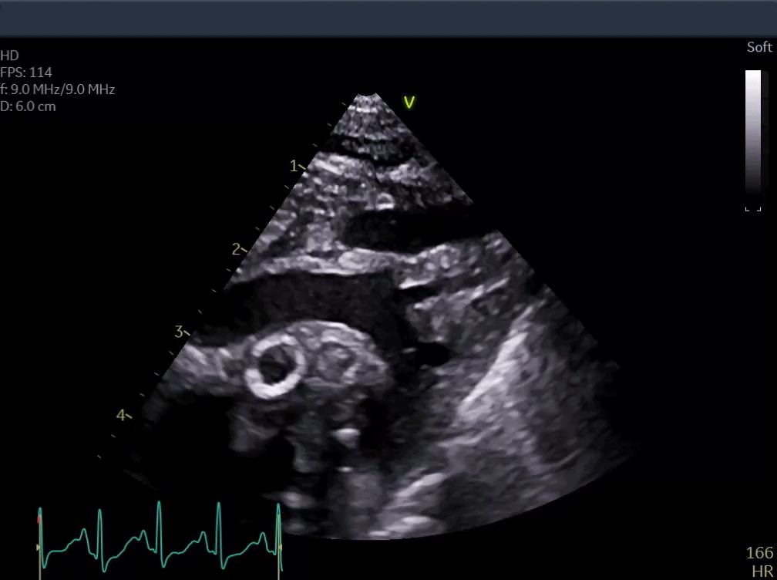Click the yellow V probe orientation marker
The height and width of the screenshot is (580, 777).
pos(409,103)
